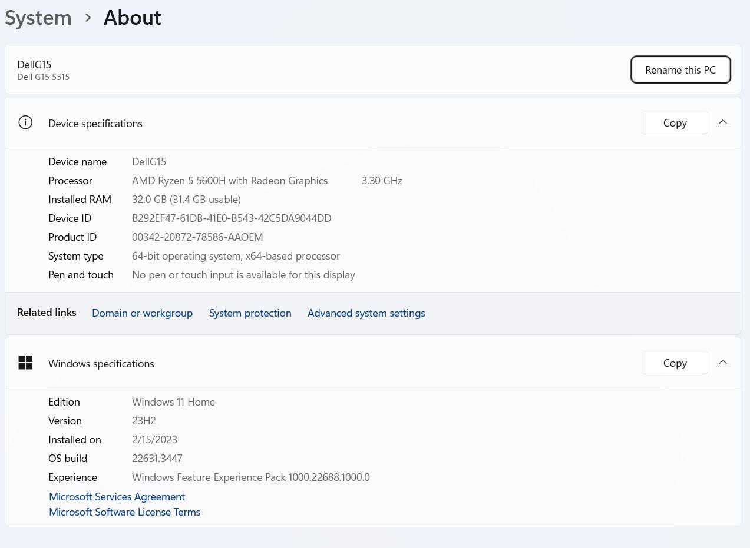Open Microsoft Software License Terms
Viewport: 750px width, 548px height.
(x=124, y=512)
